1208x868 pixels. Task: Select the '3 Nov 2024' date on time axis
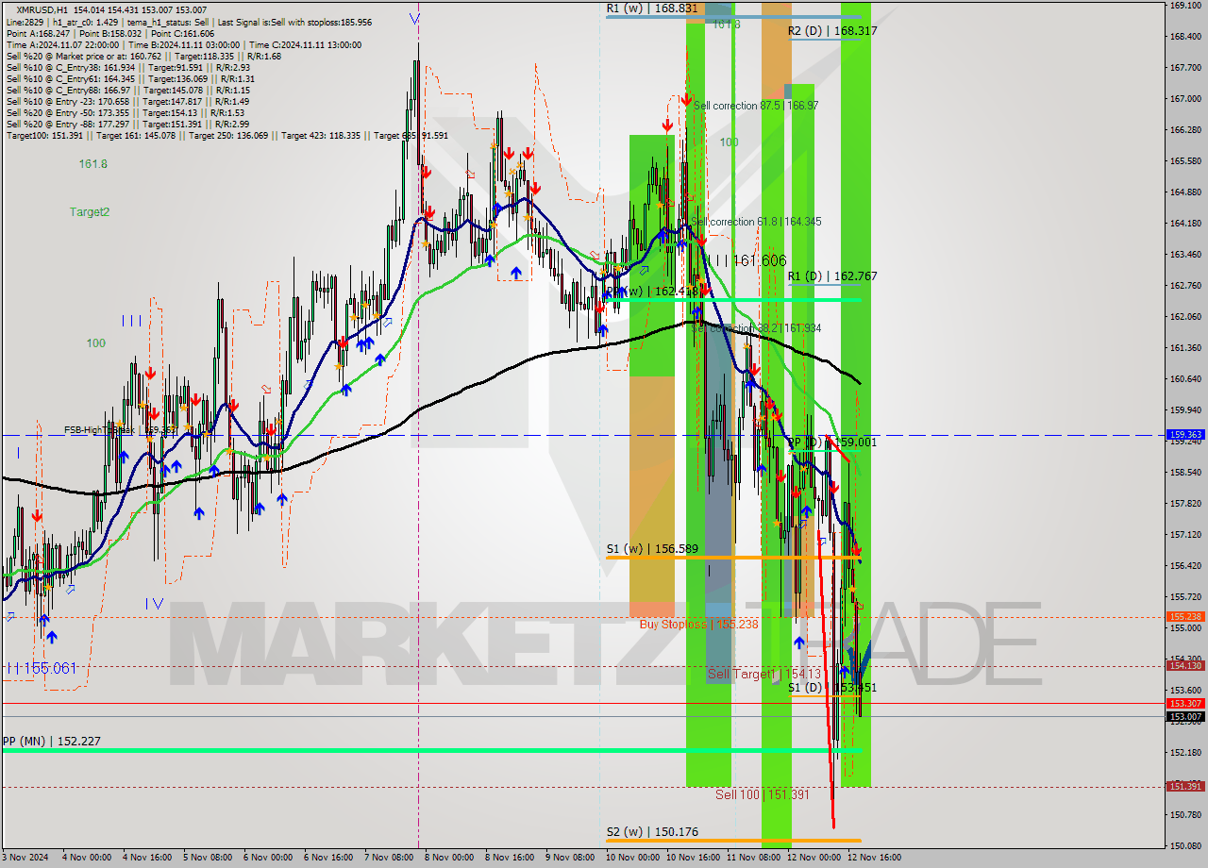[x=25, y=858]
